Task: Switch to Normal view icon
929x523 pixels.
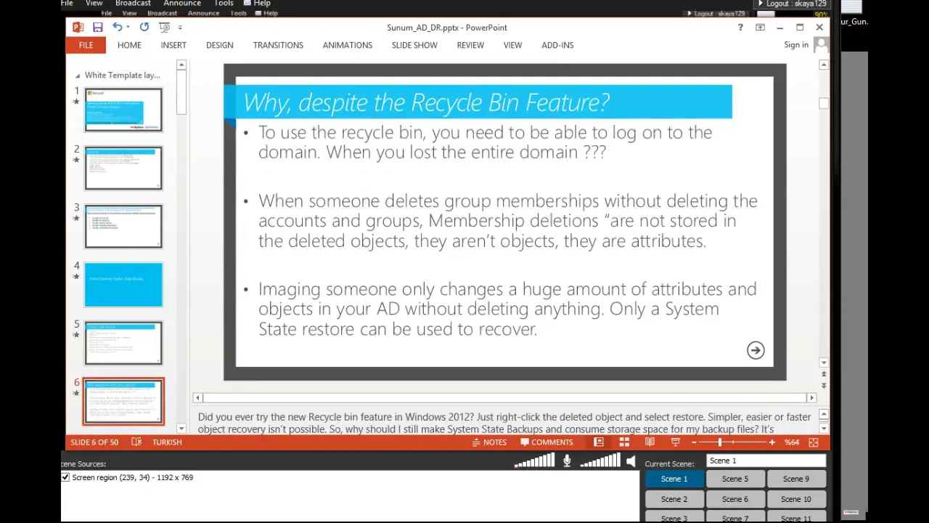Action: click(599, 442)
